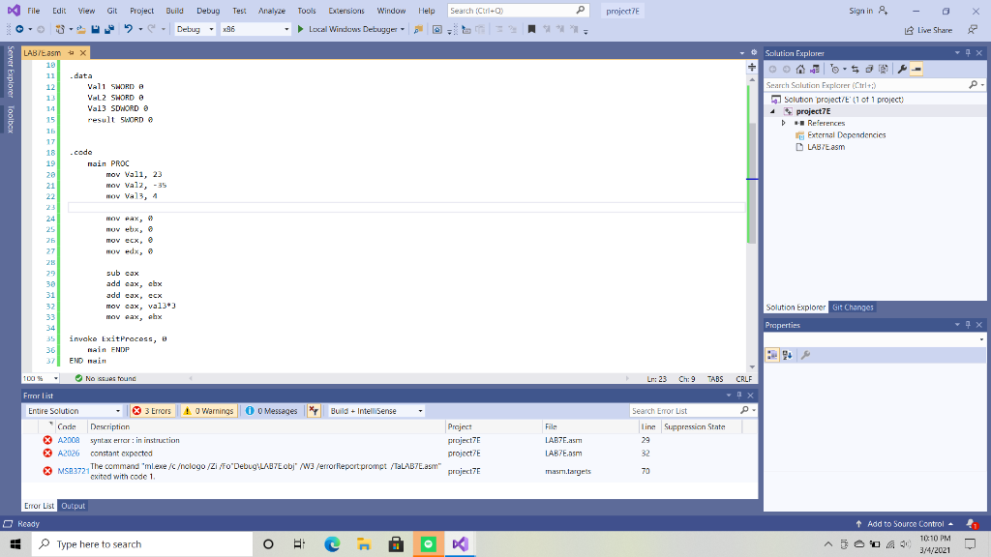Focus the Search Error List field
Viewport: 991px width, 557px height.
pos(693,410)
